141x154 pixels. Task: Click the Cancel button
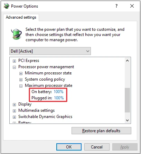coord(97,147)
